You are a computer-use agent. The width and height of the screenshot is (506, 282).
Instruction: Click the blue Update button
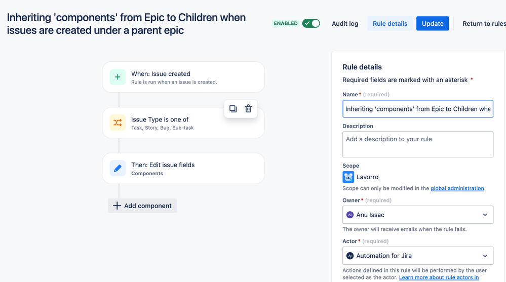[x=433, y=24]
